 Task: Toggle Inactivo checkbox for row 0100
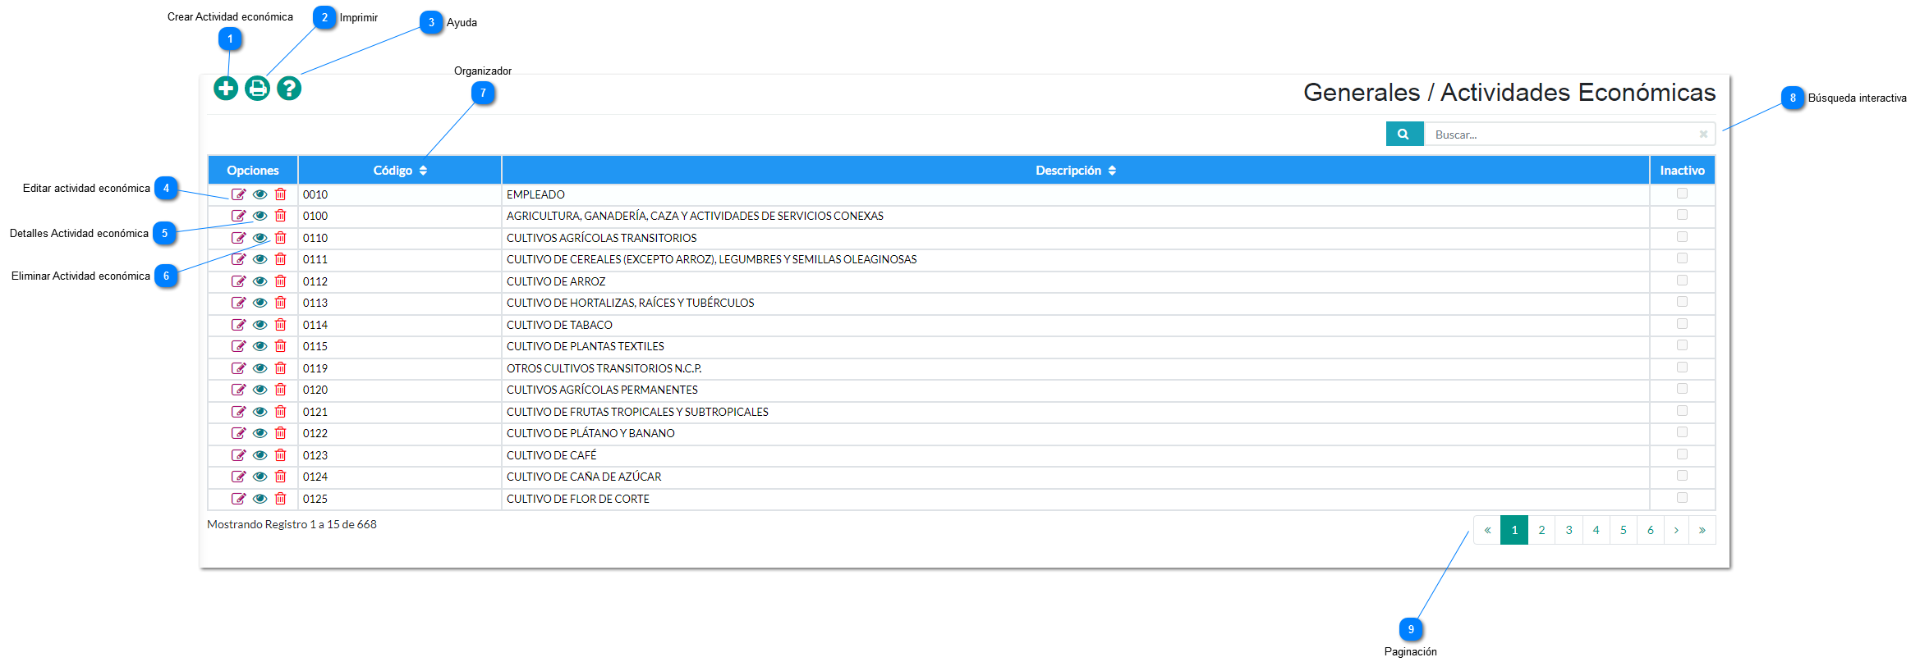click(1682, 215)
